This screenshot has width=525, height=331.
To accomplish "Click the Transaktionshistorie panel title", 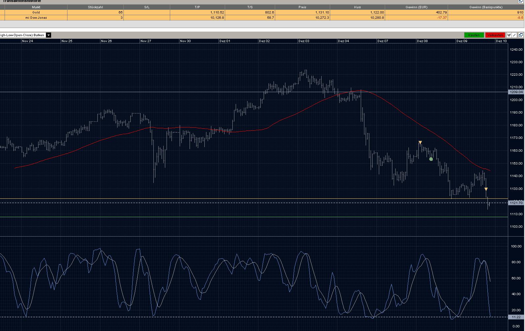I will pos(22,1).
